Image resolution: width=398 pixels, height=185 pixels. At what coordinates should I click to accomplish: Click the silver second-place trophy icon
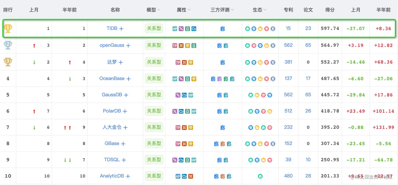pos(8,45)
